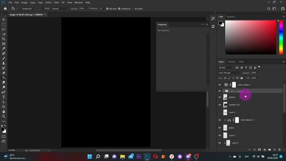Show the hidden Layer 3

point(219,112)
